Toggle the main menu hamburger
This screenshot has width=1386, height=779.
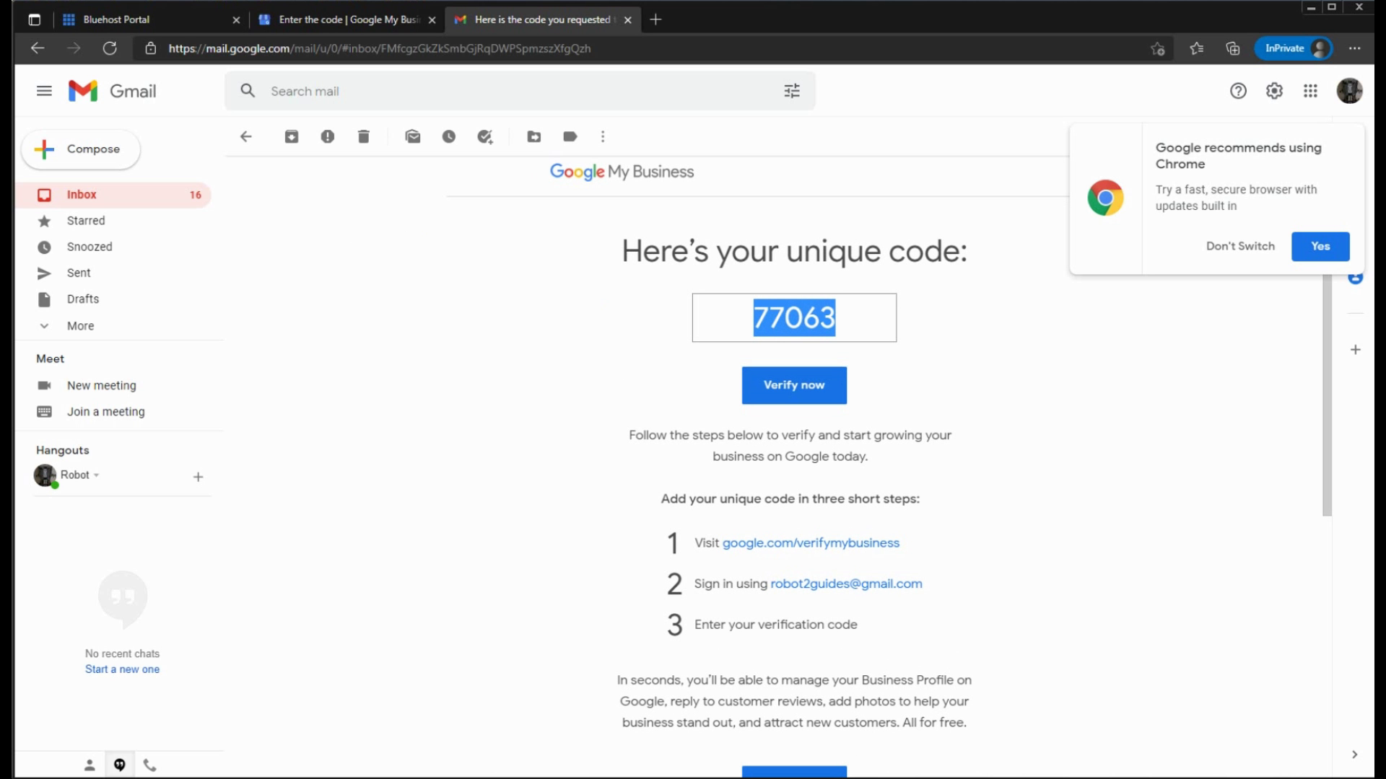pyautogui.click(x=44, y=91)
